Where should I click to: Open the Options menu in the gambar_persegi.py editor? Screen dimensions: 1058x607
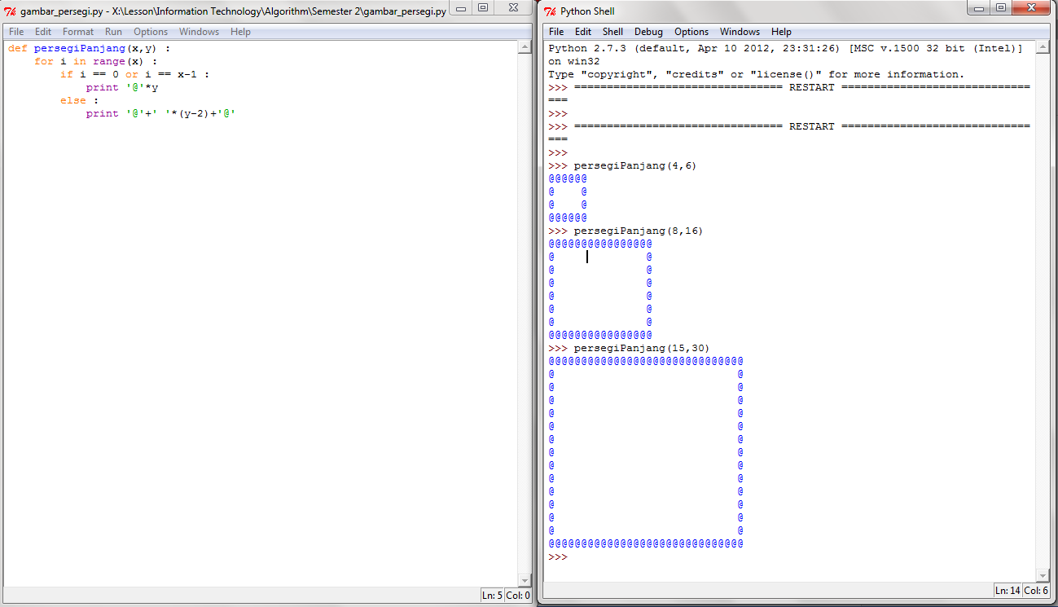tap(151, 32)
